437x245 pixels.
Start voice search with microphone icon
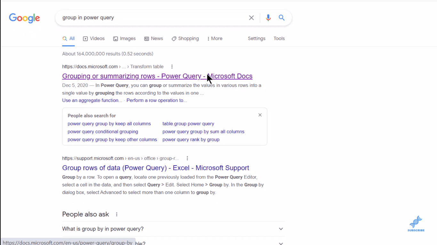(268, 18)
